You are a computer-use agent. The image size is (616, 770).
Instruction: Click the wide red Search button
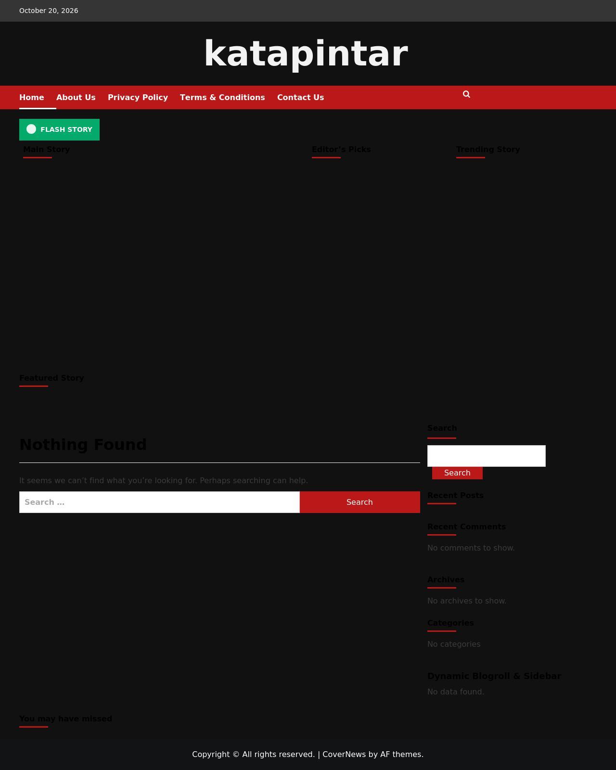(x=359, y=502)
